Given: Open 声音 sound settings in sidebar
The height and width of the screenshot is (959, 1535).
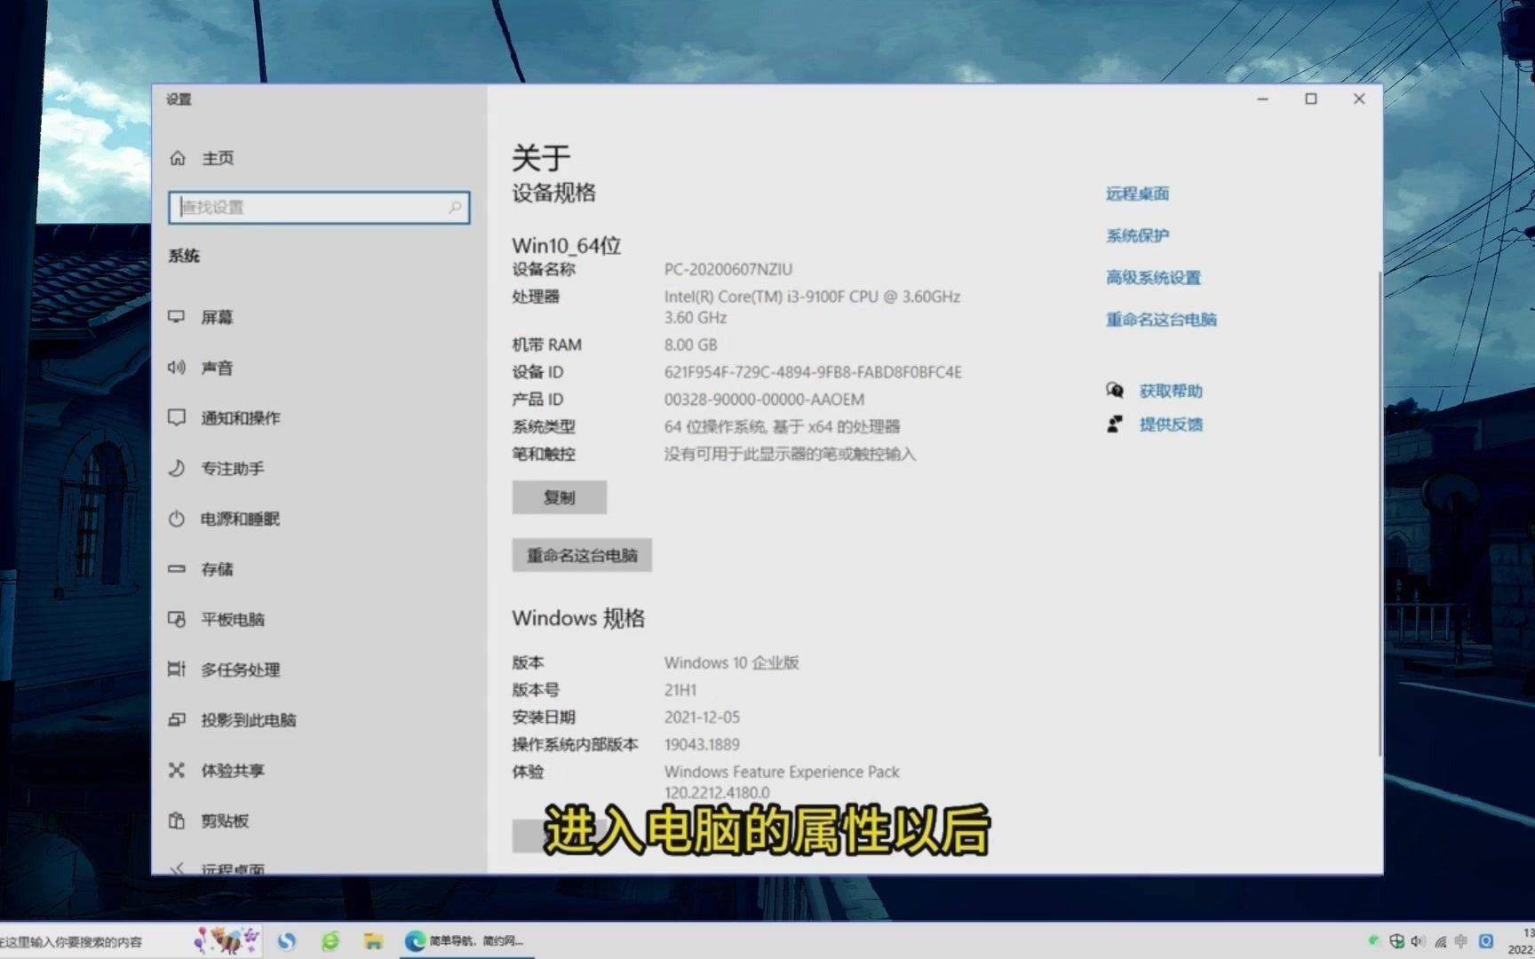Looking at the screenshot, I should tap(218, 368).
